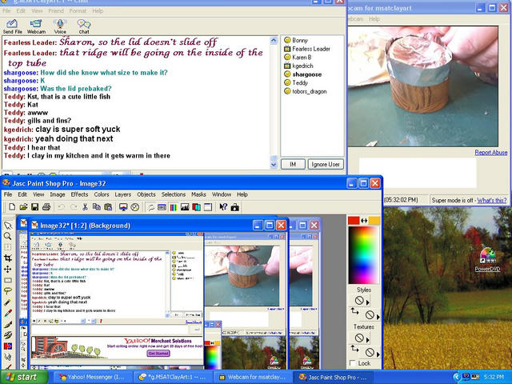Toggle the Histogram window icon
The width and height of the screenshot is (512, 384).
pos(185,207)
